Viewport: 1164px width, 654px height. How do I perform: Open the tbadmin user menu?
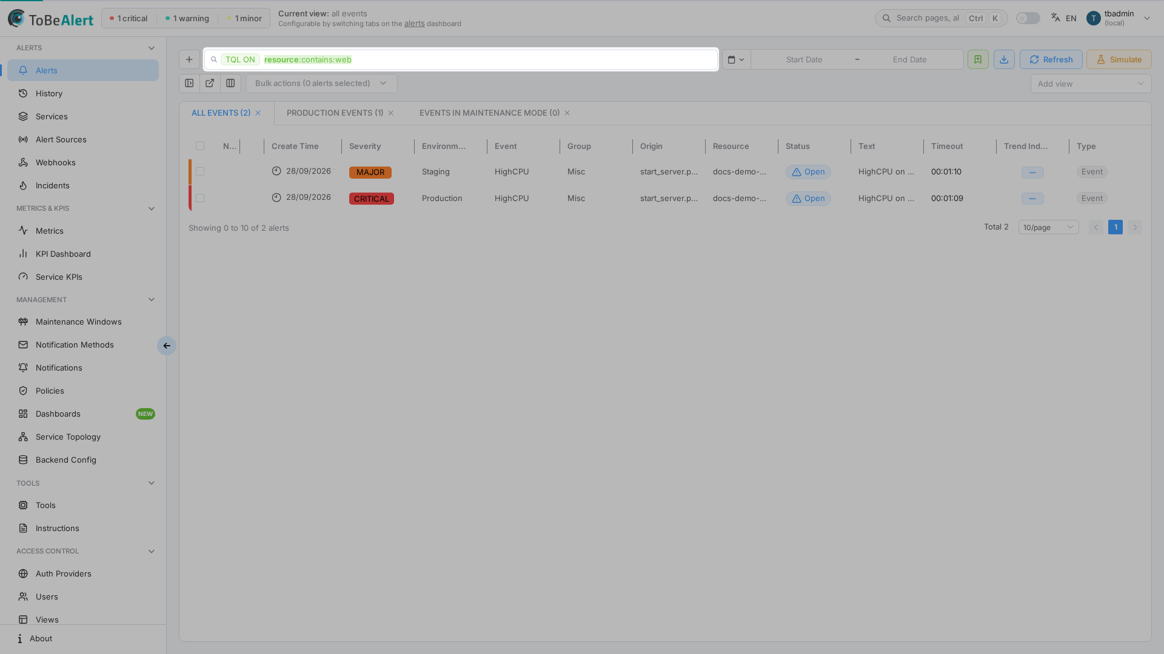[1119, 18]
